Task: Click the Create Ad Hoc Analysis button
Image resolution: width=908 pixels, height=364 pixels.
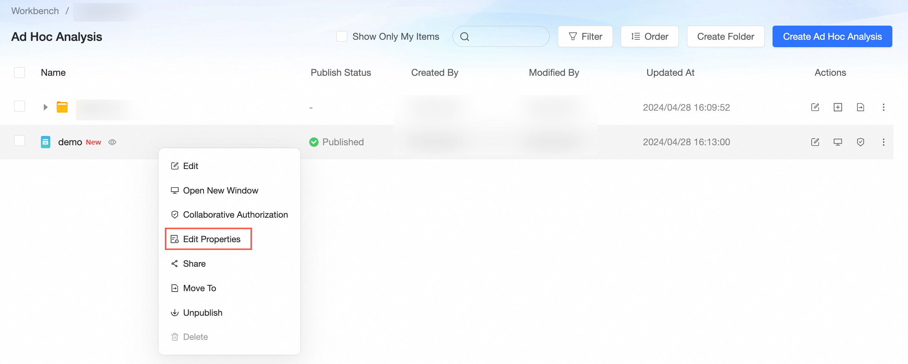Action: point(832,36)
